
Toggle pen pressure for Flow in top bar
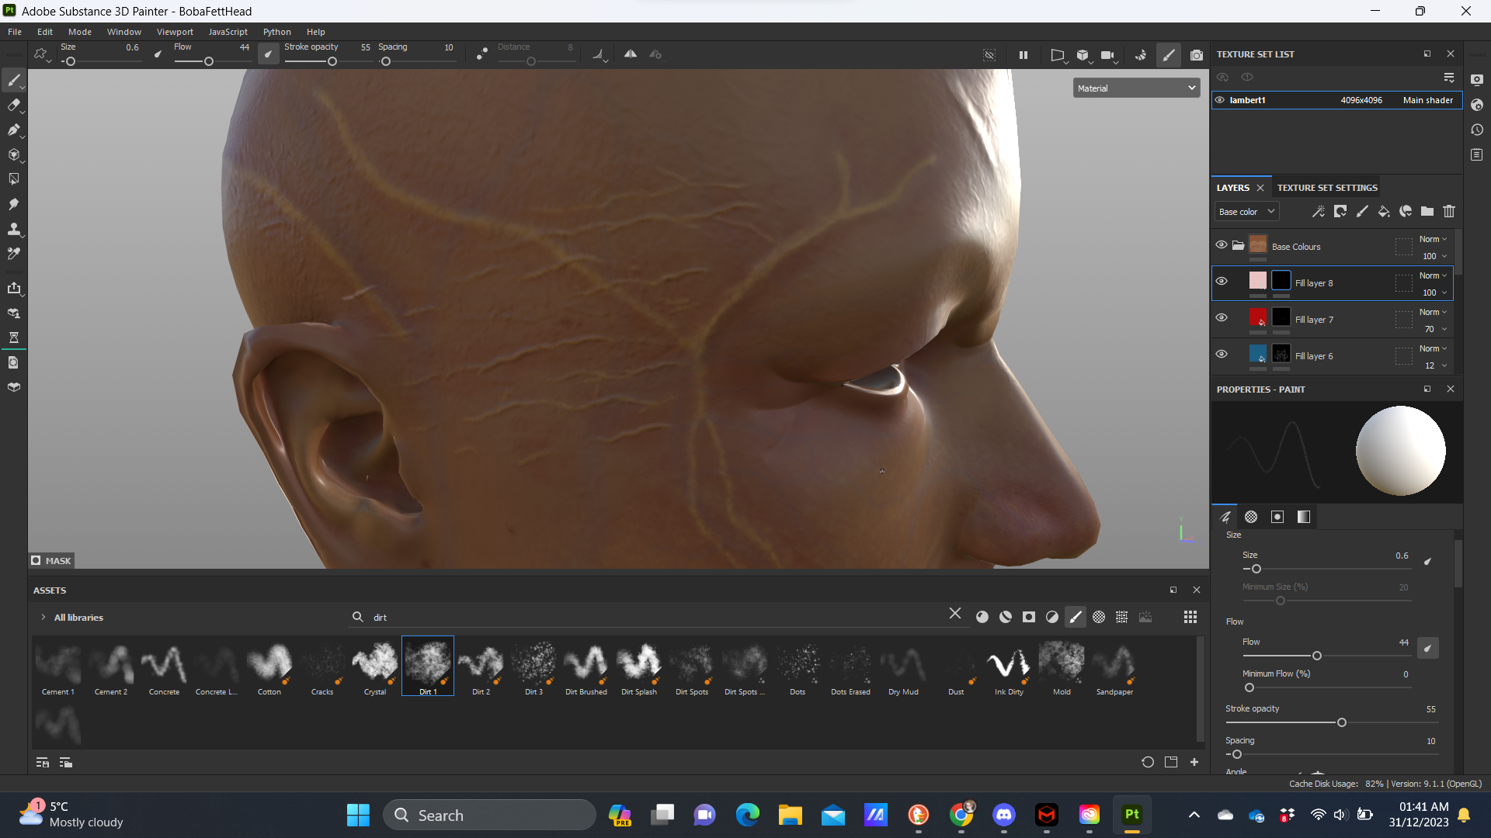coord(268,54)
